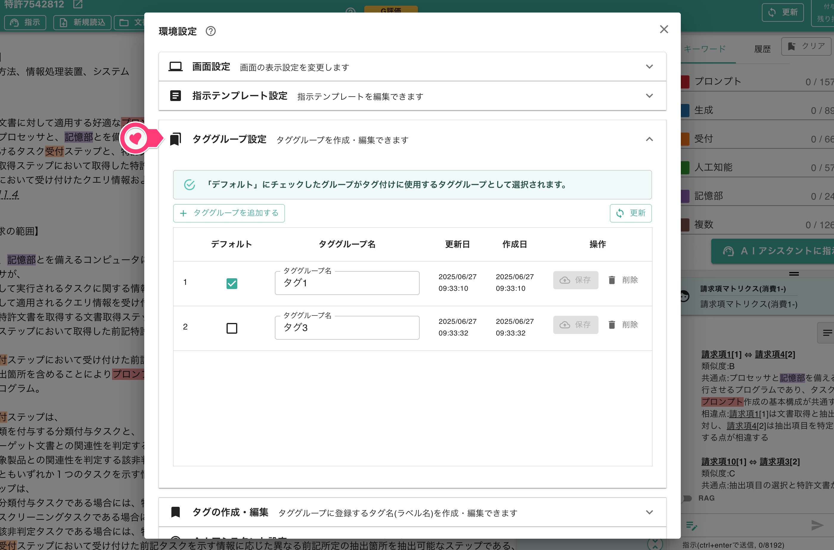Click the orange 受付 color swatch
834x550 pixels.
point(685,139)
